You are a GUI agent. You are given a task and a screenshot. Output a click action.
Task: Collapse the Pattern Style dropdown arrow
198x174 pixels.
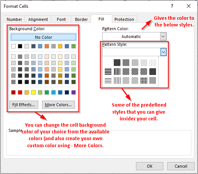point(163,52)
